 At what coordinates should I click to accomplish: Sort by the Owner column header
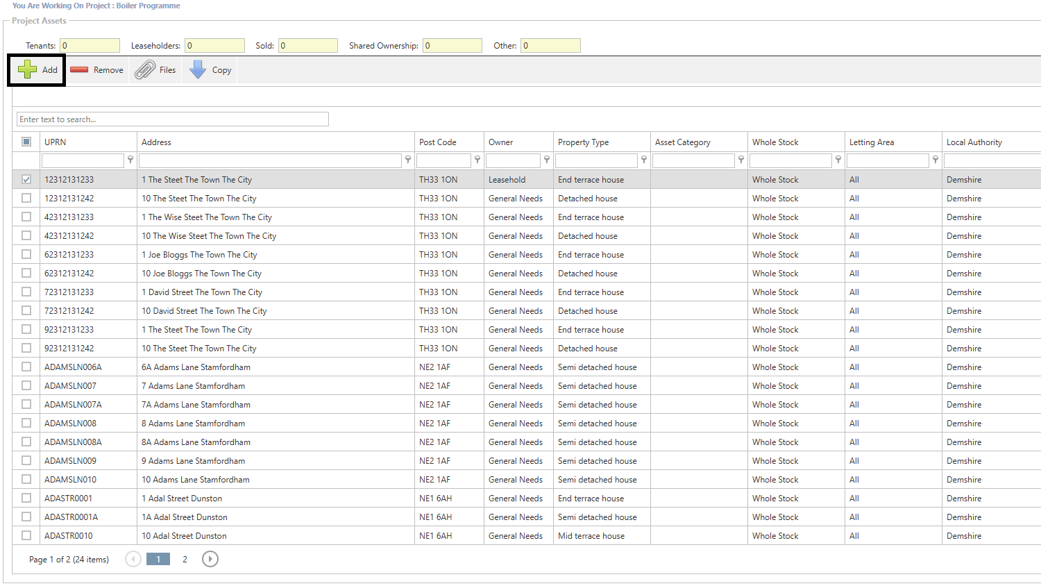[500, 142]
